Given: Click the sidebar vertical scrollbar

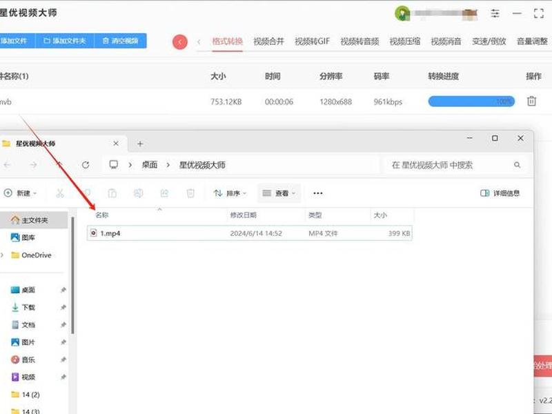Looking at the screenshot, I should pos(73,275).
